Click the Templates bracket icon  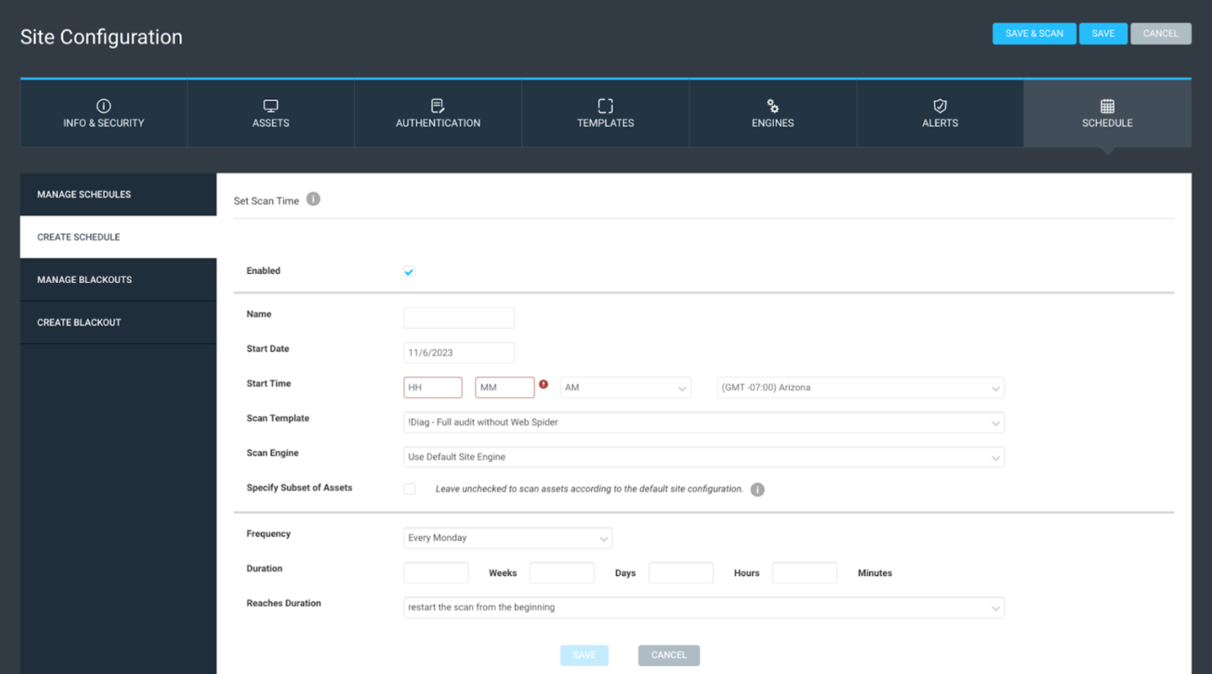click(605, 106)
